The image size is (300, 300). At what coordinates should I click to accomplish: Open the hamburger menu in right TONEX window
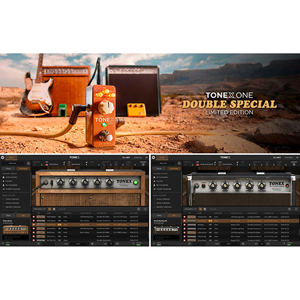[297, 157]
